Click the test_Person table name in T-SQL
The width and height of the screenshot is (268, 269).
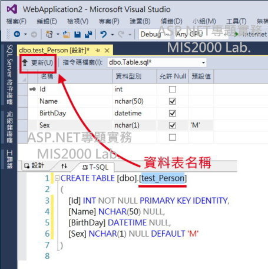tap(163, 178)
